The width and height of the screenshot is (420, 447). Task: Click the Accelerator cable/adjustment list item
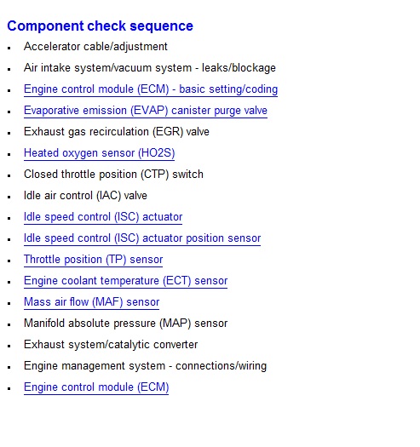95,47
